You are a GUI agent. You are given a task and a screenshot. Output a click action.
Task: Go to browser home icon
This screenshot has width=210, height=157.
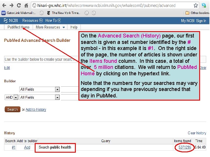point(26,6)
